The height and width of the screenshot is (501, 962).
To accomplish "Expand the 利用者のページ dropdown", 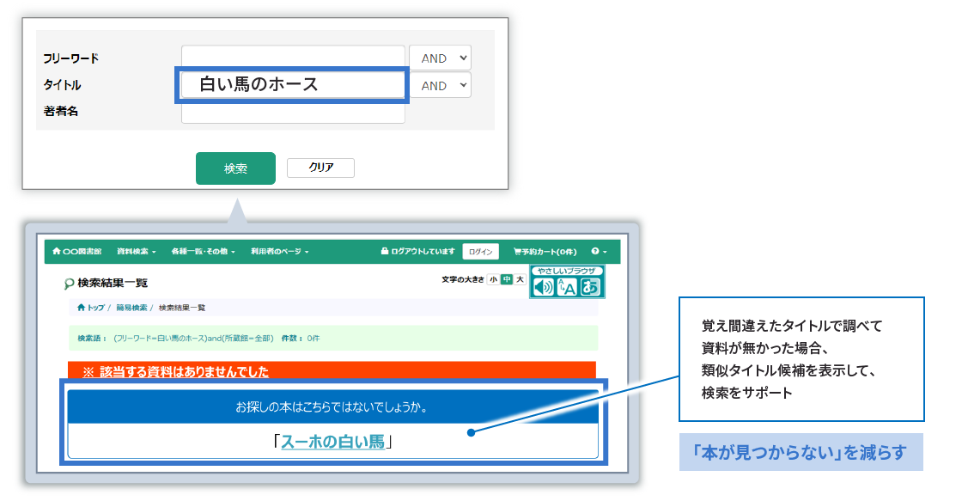I will (x=277, y=250).
